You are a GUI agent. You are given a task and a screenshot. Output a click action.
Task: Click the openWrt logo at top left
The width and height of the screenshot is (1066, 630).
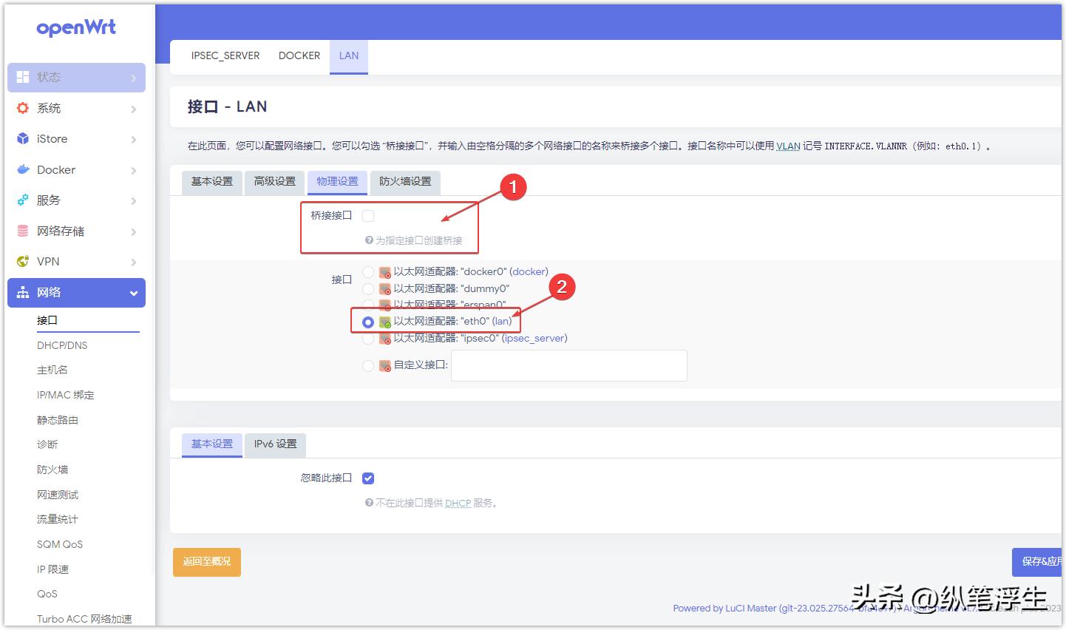click(x=76, y=28)
